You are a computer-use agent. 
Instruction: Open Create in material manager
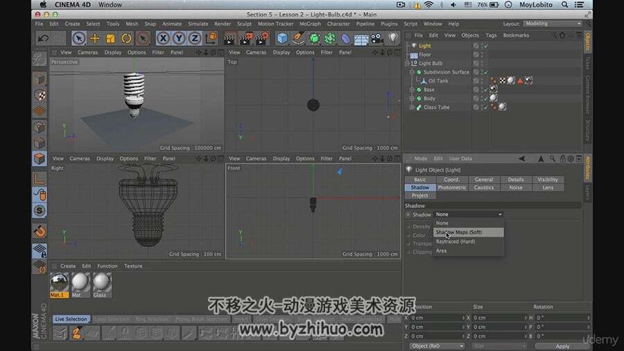(x=68, y=266)
